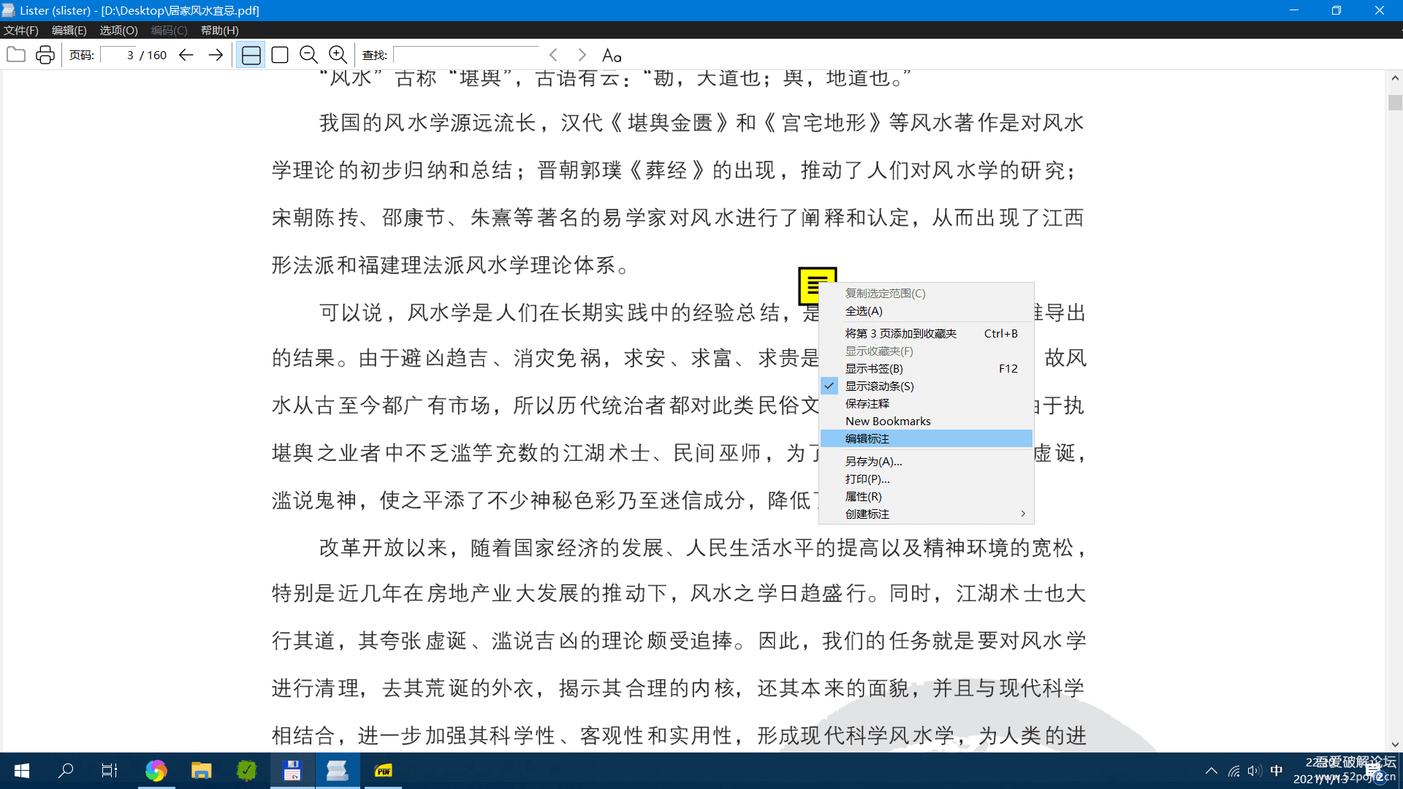Image resolution: width=1403 pixels, height=789 pixels.
Task: Choose 全选(A) from context menu
Action: (x=927, y=311)
